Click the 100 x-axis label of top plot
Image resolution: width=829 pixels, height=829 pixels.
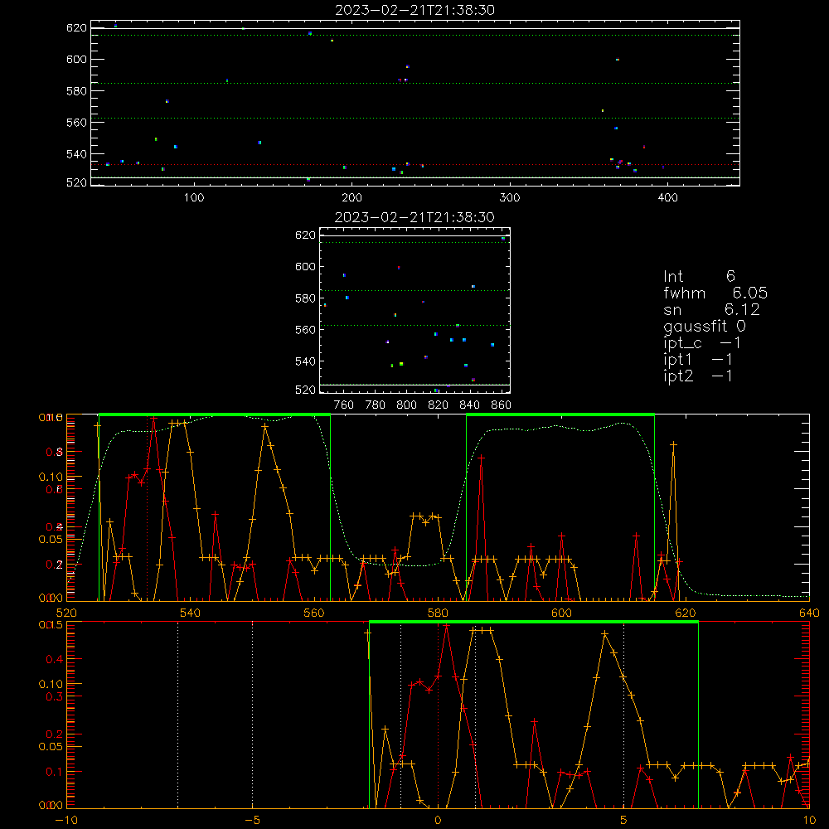(194, 198)
